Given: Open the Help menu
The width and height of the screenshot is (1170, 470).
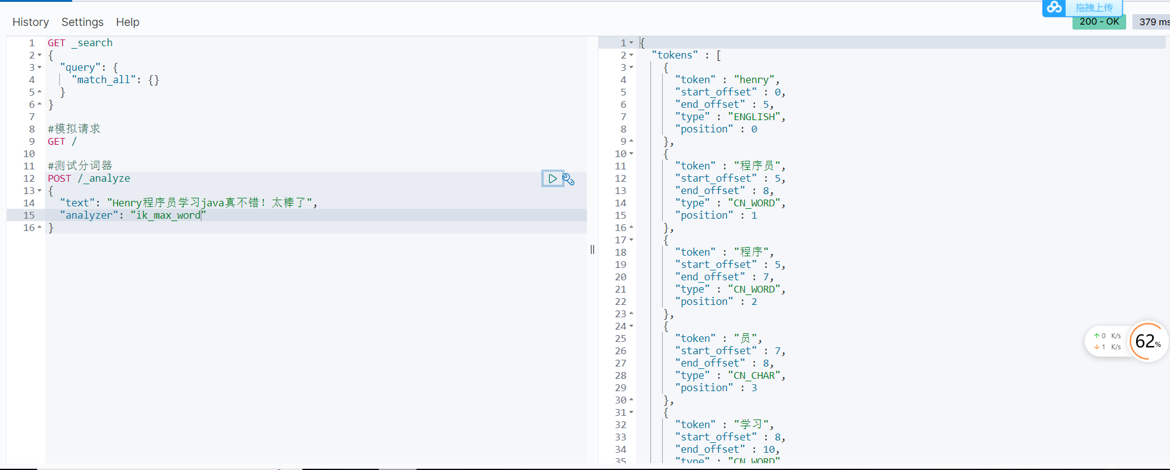Looking at the screenshot, I should click(128, 22).
